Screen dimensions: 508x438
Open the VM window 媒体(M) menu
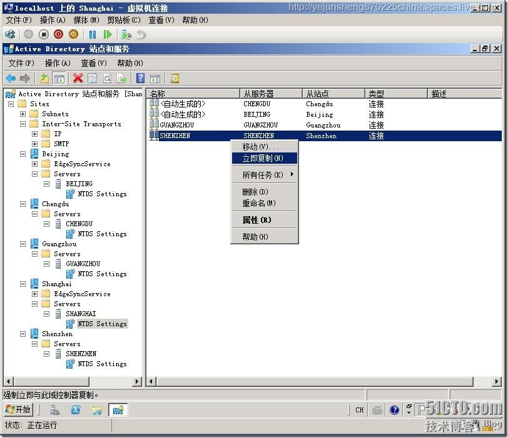click(x=86, y=20)
